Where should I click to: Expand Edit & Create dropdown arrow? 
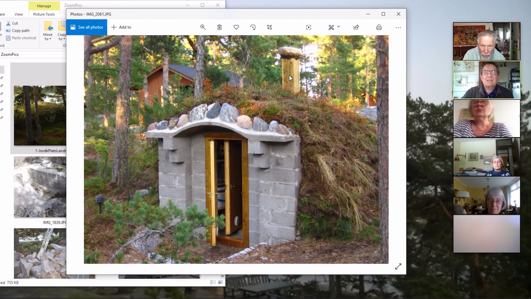point(339,27)
